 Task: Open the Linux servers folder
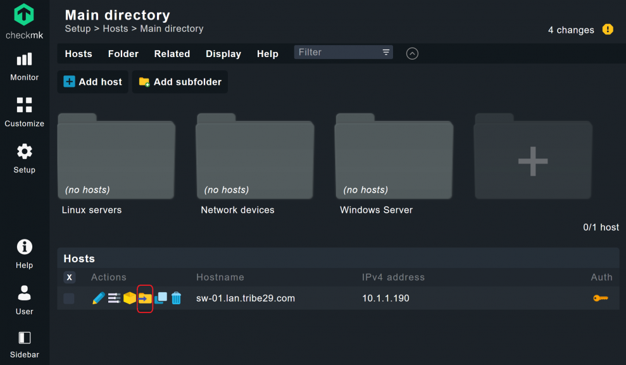pos(116,158)
